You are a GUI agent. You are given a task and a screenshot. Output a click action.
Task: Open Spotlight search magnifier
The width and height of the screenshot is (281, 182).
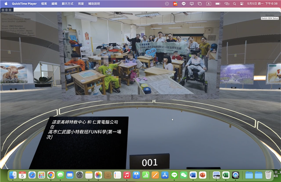[x=234, y=3]
